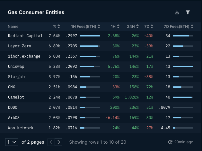Sort by the 7D change column

pyautogui.click(x=152, y=27)
